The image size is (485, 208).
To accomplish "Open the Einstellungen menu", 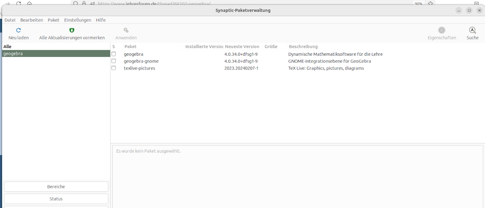I will pos(78,20).
